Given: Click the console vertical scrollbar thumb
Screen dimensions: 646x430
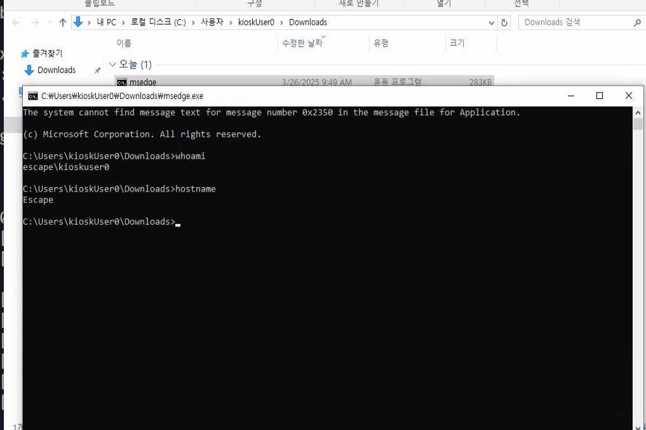Looking at the screenshot, I should coord(638,124).
